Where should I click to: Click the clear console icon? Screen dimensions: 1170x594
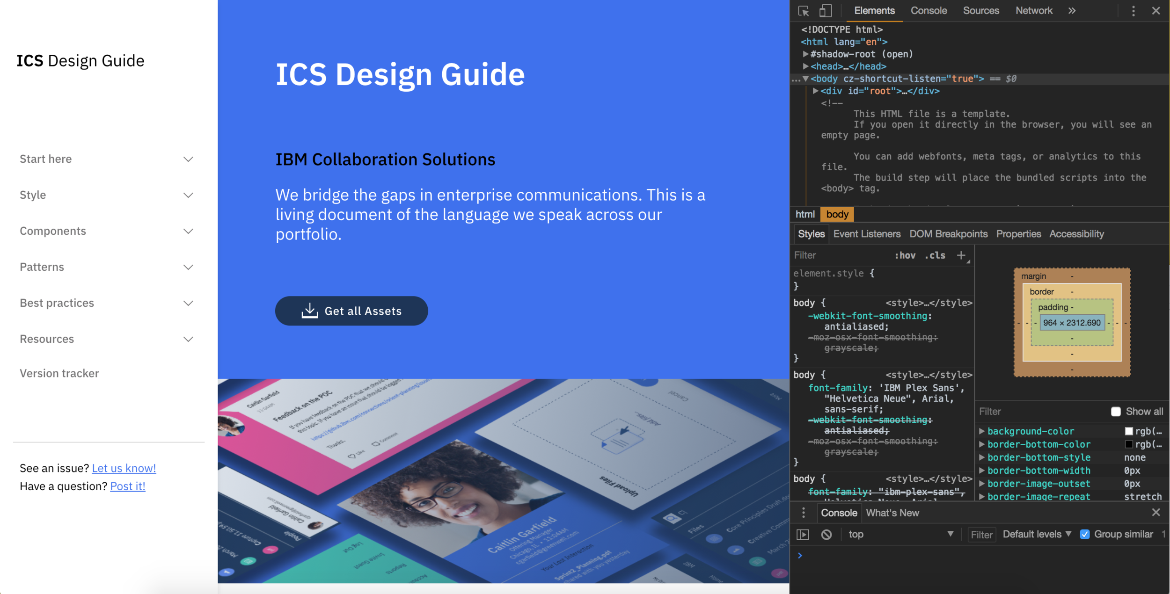[x=826, y=535]
